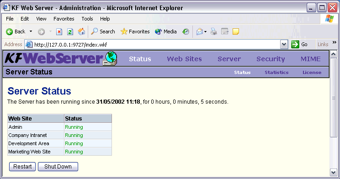
Task: Click the Mail envelope icon
Action: (x=199, y=32)
